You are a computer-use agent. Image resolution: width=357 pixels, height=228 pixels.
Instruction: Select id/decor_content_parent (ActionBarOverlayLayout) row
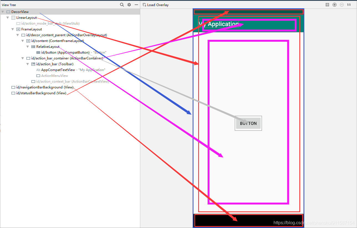(70, 35)
